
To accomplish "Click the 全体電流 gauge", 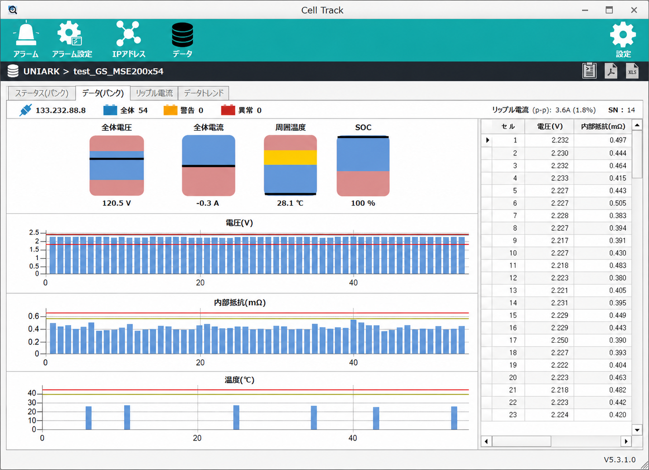I will point(209,166).
